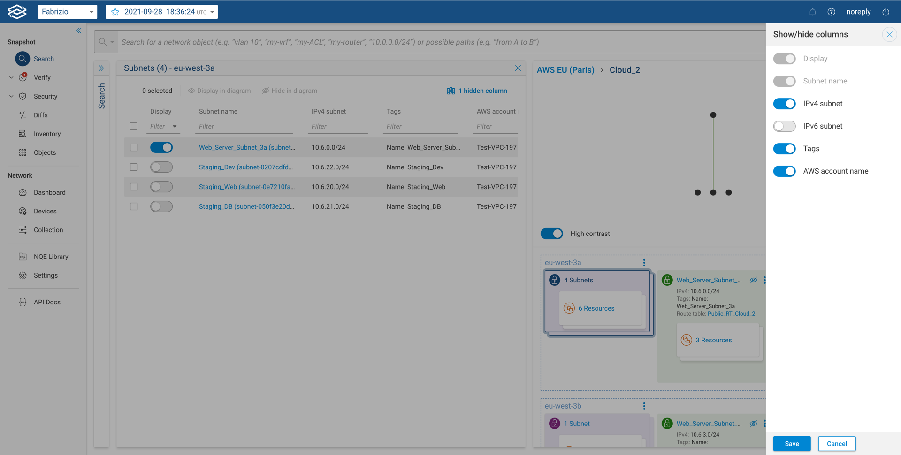Viewport: 901px width, 455px height.
Task: Open the Fabrizio network dropdown
Action: tap(67, 12)
